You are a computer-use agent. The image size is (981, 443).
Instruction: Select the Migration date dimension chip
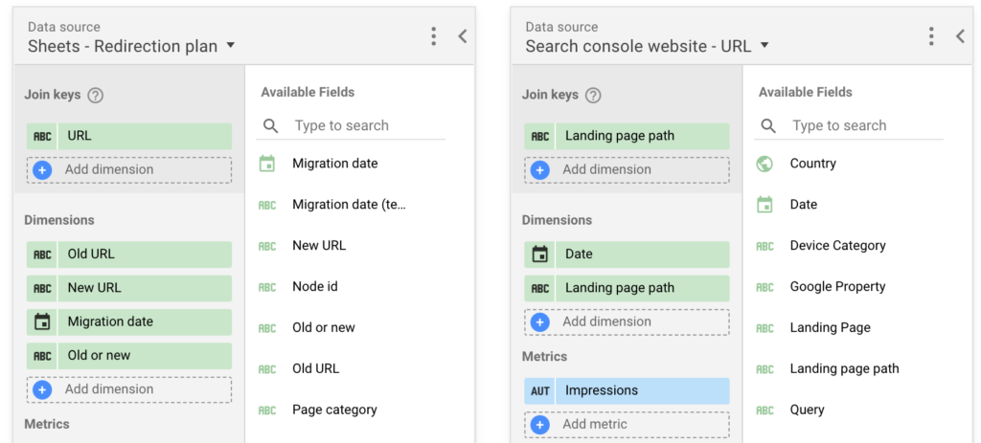coord(129,321)
